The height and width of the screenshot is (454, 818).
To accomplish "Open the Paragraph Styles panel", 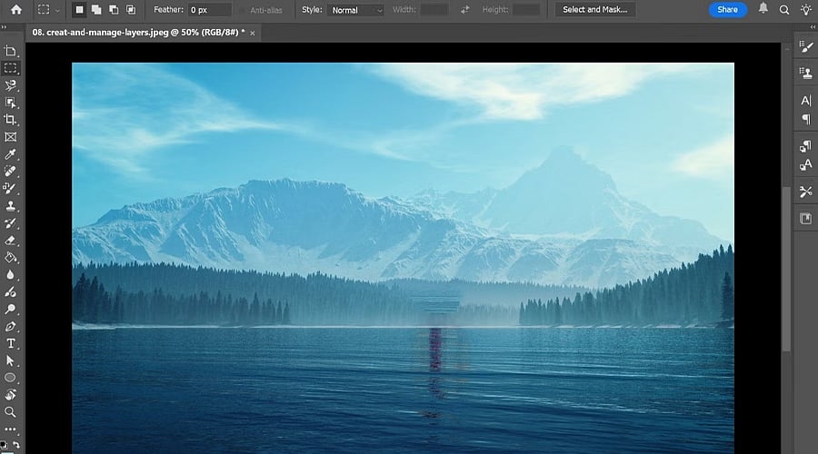I will pyautogui.click(x=806, y=146).
